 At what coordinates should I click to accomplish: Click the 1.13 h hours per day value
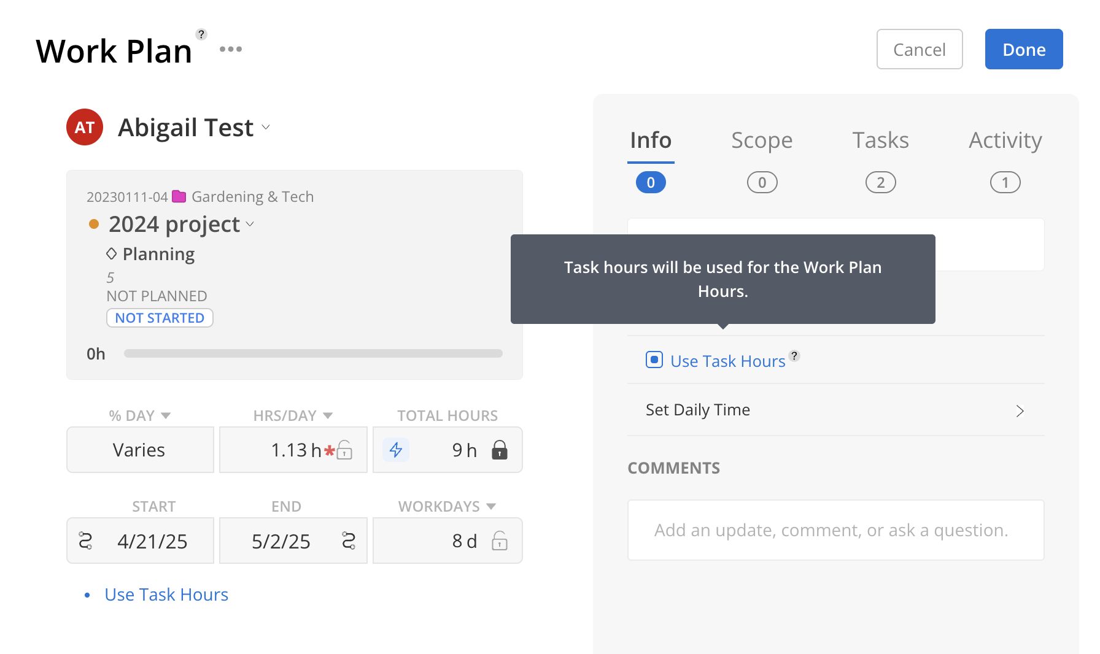tap(296, 450)
